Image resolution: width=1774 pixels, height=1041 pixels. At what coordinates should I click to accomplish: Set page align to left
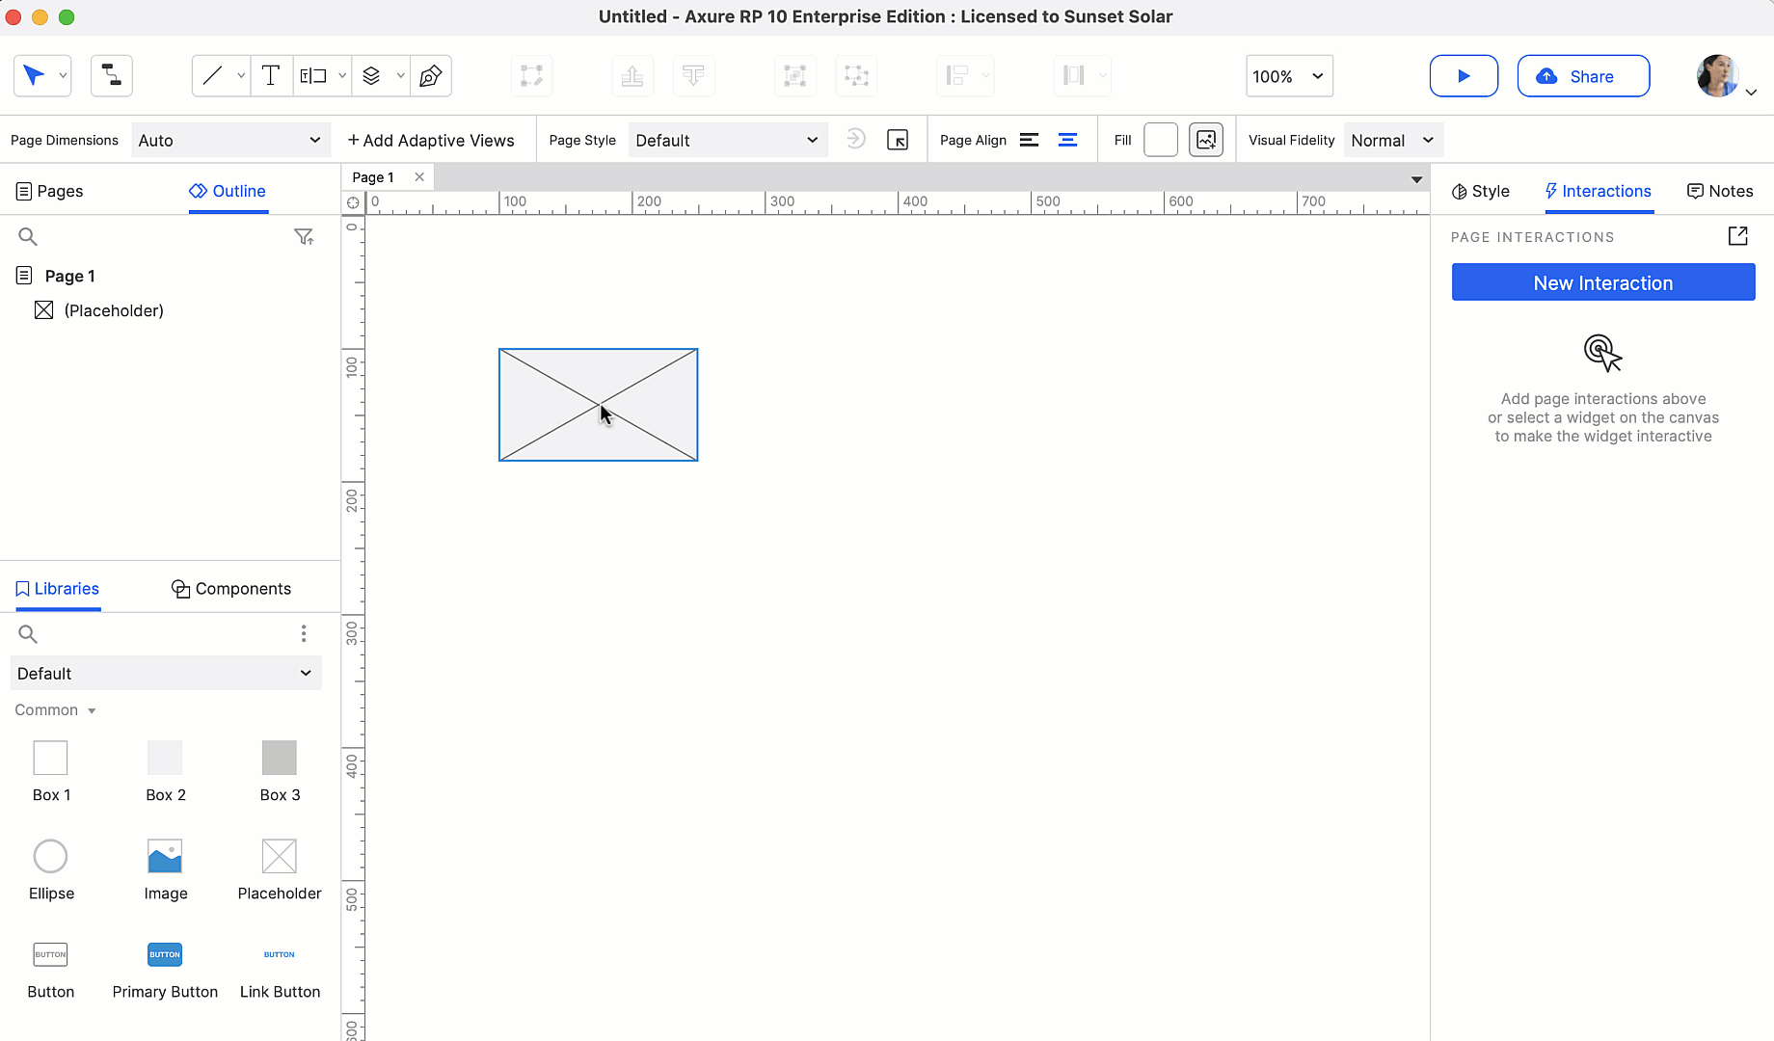[x=1030, y=140]
